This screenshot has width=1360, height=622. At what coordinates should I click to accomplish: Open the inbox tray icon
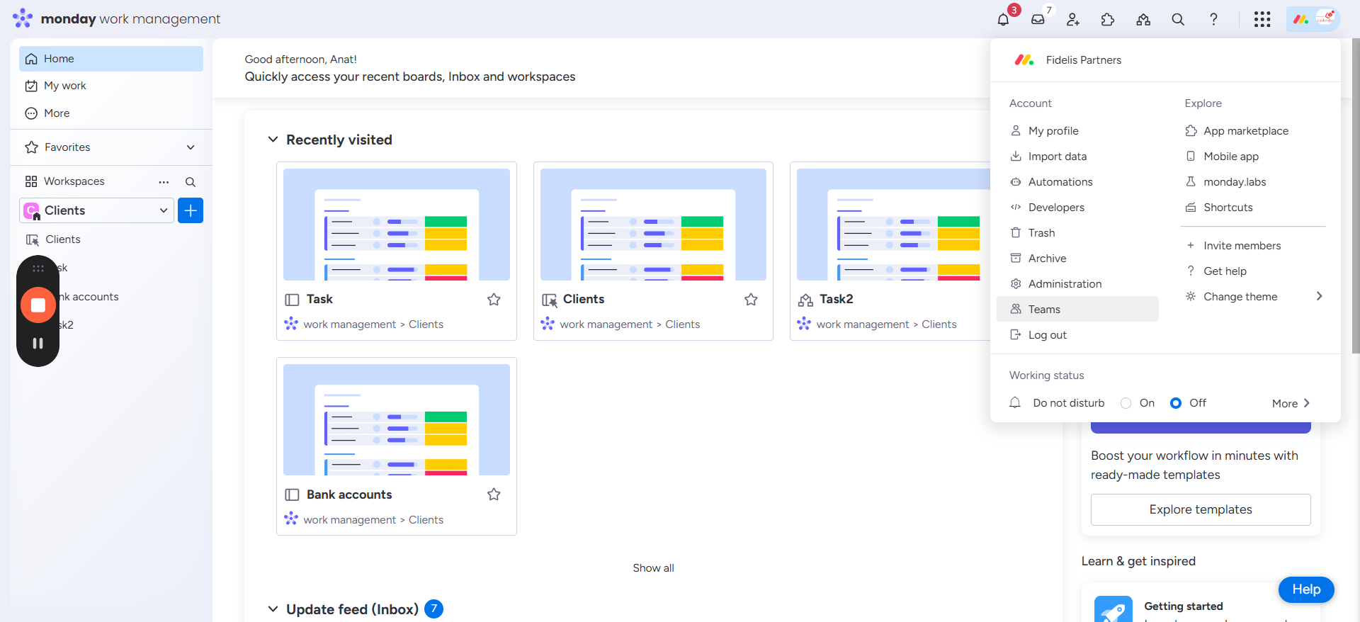1038,20
